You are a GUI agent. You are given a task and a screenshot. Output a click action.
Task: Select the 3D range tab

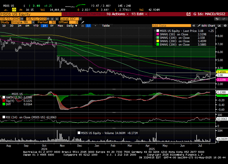coord(11,26)
